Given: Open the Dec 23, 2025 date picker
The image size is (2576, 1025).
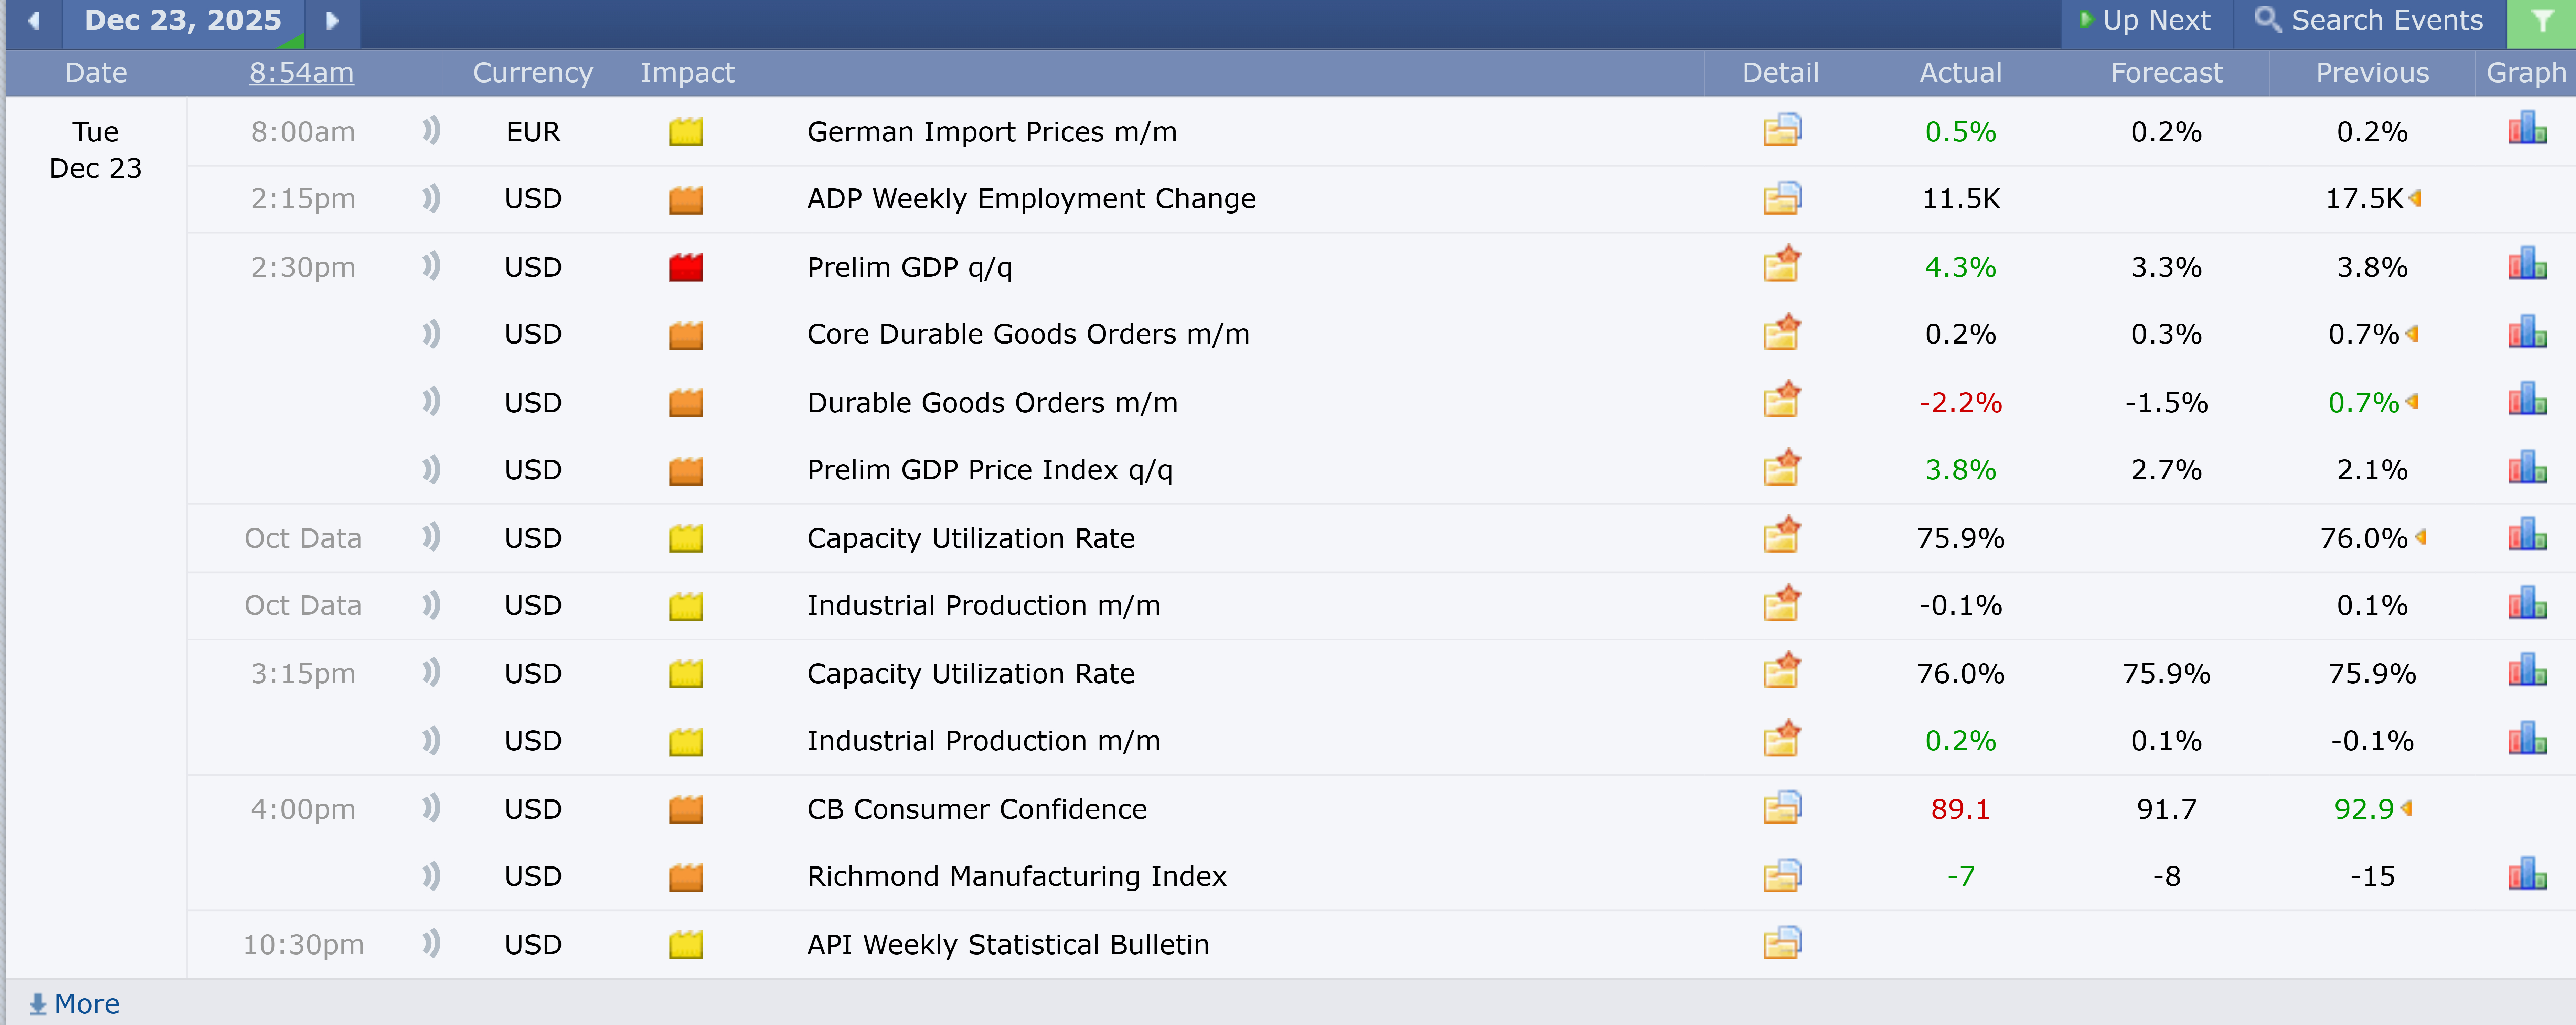Looking at the screenshot, I should pyautogui.click(x=183, y=21).
